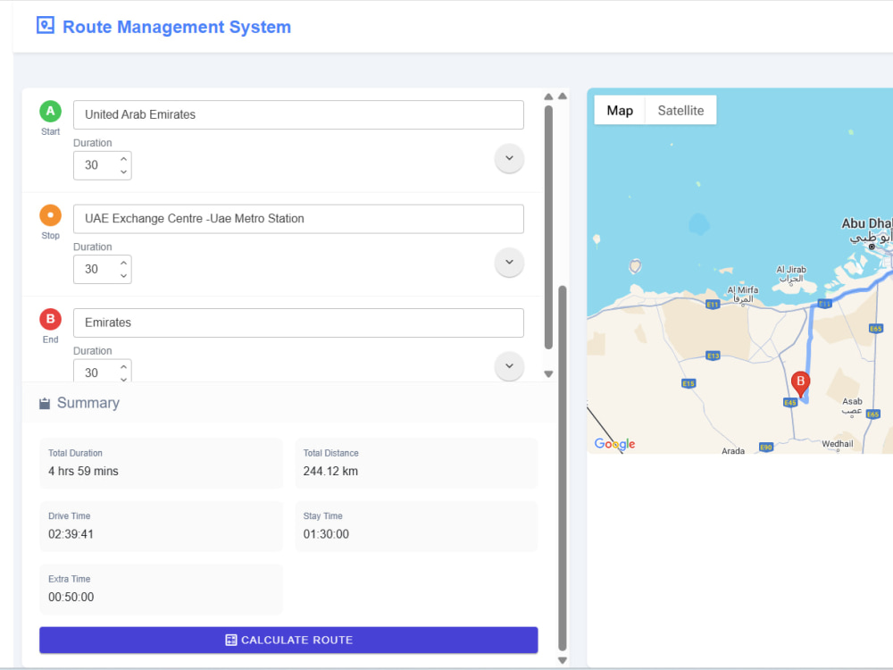Switch the map to Satellite view
Screen dimensions: 893x670
click(680, 111)
